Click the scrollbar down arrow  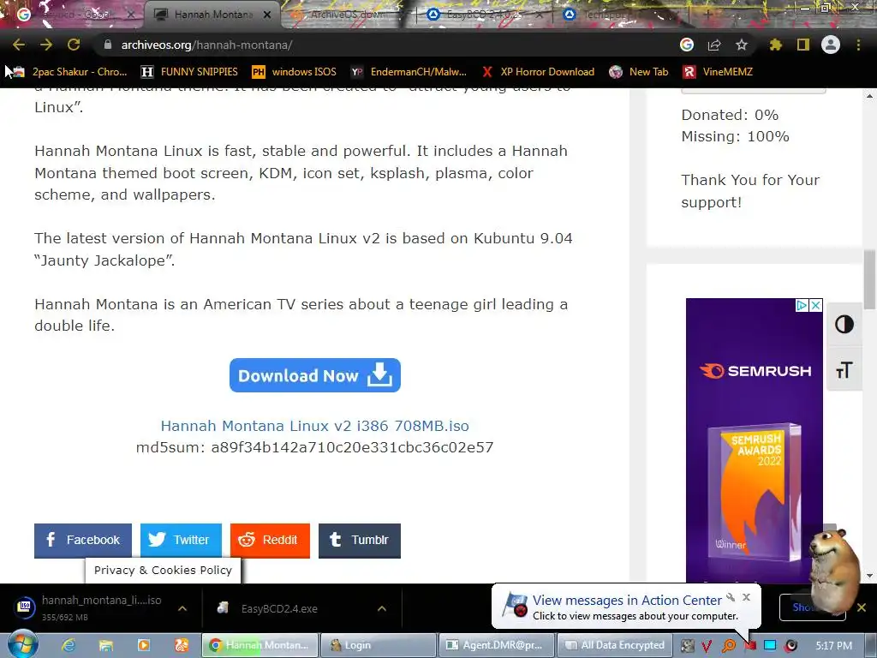click(x=869, y=575)
